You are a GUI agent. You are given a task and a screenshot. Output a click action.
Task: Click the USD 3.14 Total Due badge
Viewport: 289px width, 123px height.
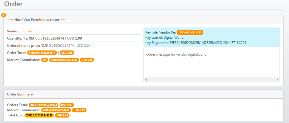pos(62,115)
